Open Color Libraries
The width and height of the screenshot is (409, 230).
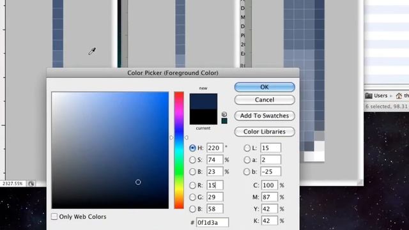[265, 132]
